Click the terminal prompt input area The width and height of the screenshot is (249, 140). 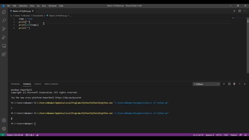35,124
